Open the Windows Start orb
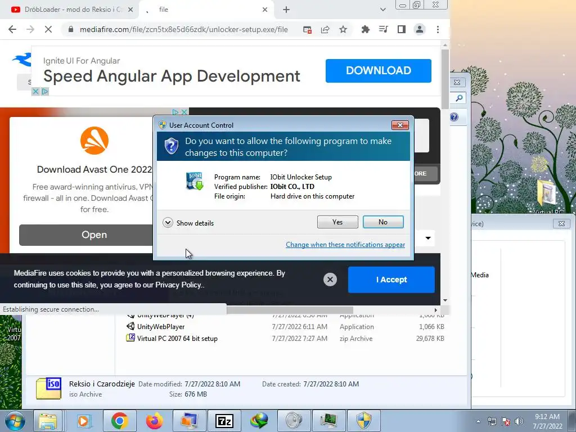The height and width of the screenshot is (432, 576). (15, 421)
